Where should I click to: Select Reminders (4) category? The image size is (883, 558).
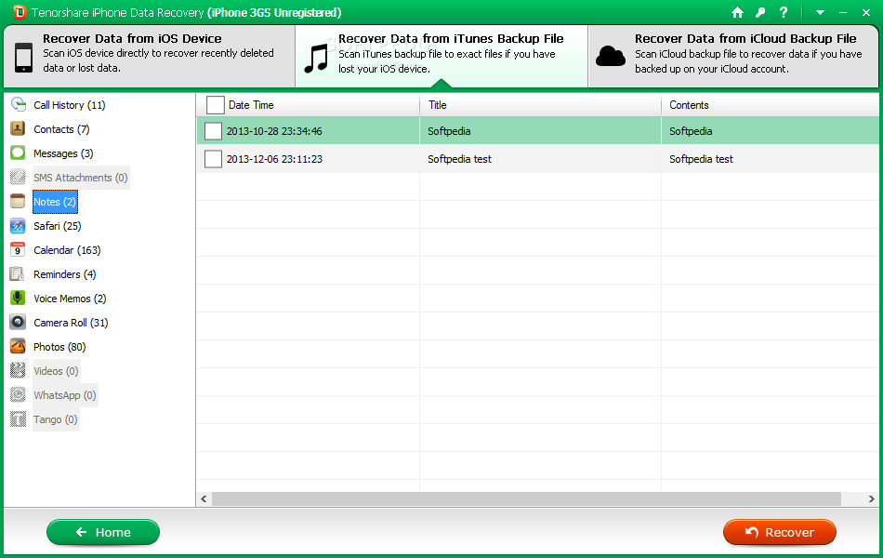(65, 274)
